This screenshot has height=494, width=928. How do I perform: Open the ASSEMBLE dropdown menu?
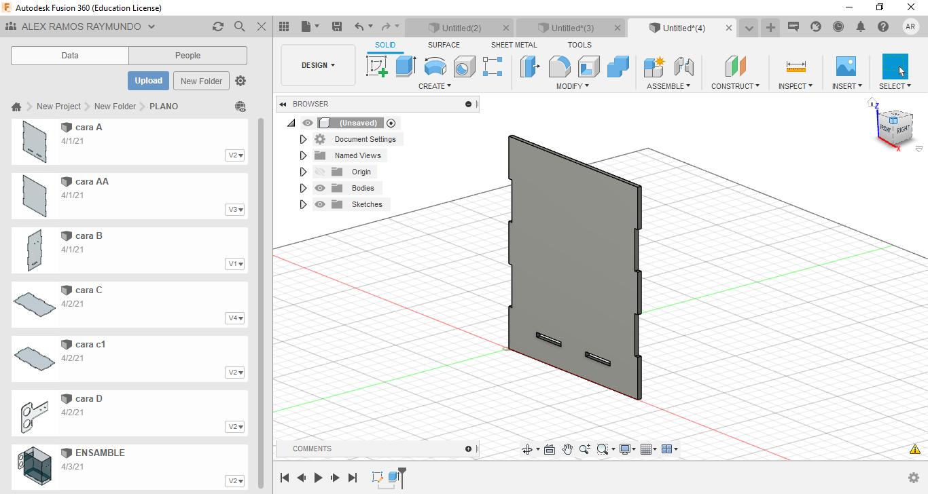coord(668,86)
